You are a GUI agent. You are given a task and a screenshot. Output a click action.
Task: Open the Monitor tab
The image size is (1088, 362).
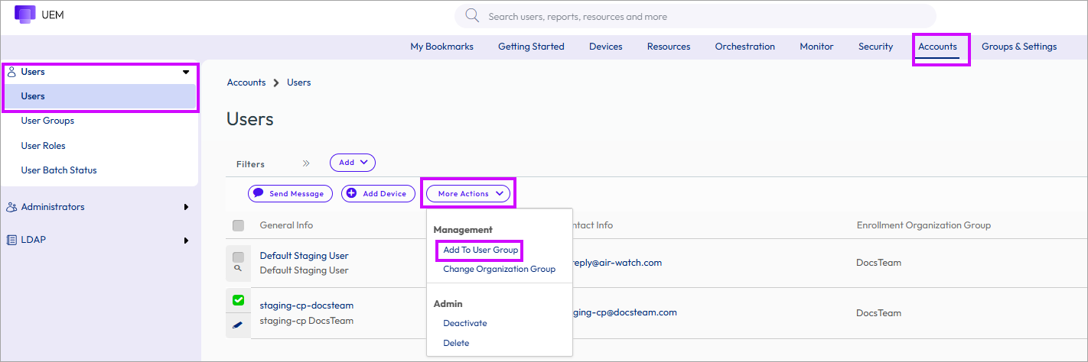(816, 47)
